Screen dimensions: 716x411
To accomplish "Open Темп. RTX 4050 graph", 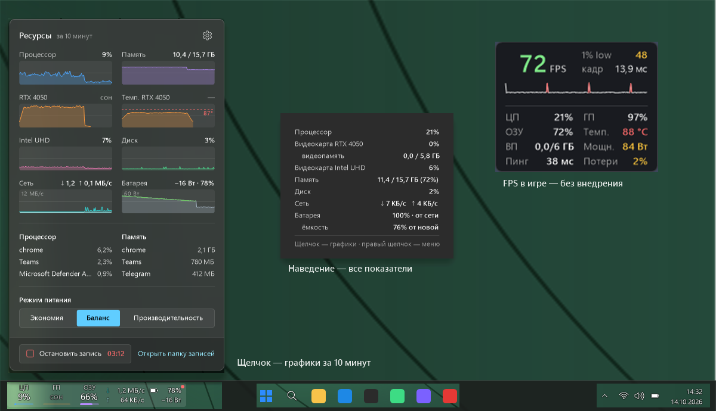I will 168,115.
